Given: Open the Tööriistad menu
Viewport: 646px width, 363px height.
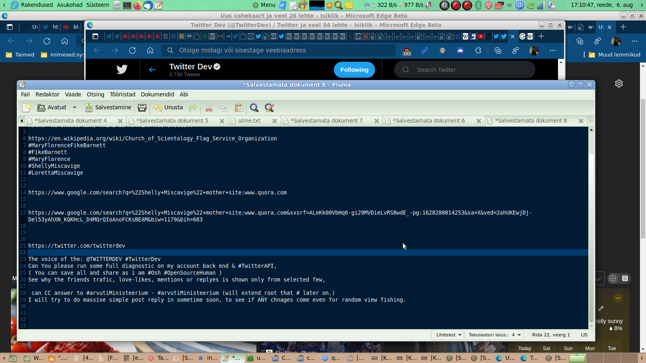Looking at the screenshot, I should click(x=122, y=94).
